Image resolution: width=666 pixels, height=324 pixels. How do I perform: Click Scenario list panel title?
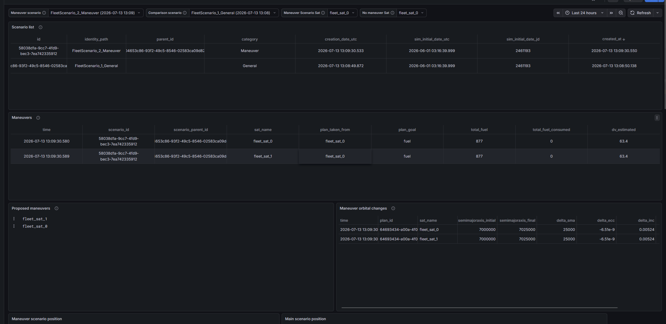click(23, 27)
